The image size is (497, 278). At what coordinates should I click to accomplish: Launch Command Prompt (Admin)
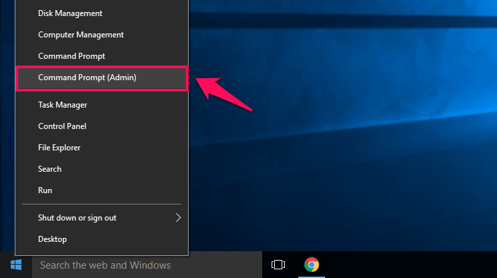102,78
